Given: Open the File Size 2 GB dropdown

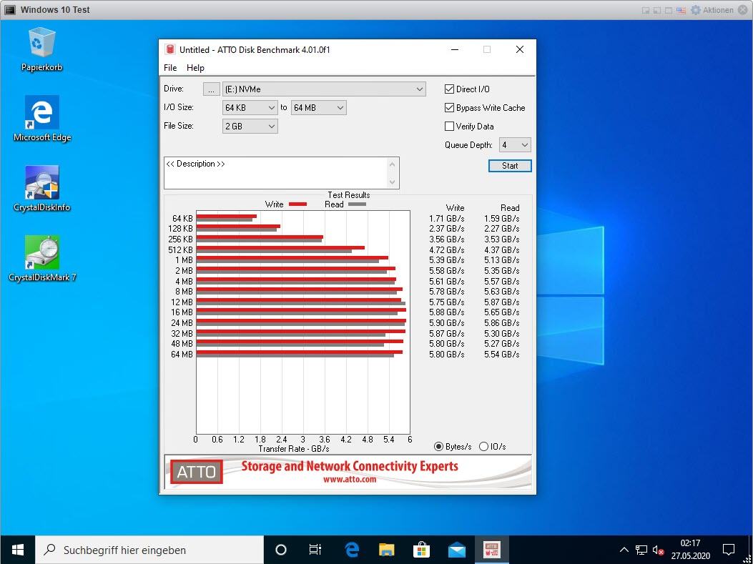Looking at the screenshot, I should (x=250, y=127).
